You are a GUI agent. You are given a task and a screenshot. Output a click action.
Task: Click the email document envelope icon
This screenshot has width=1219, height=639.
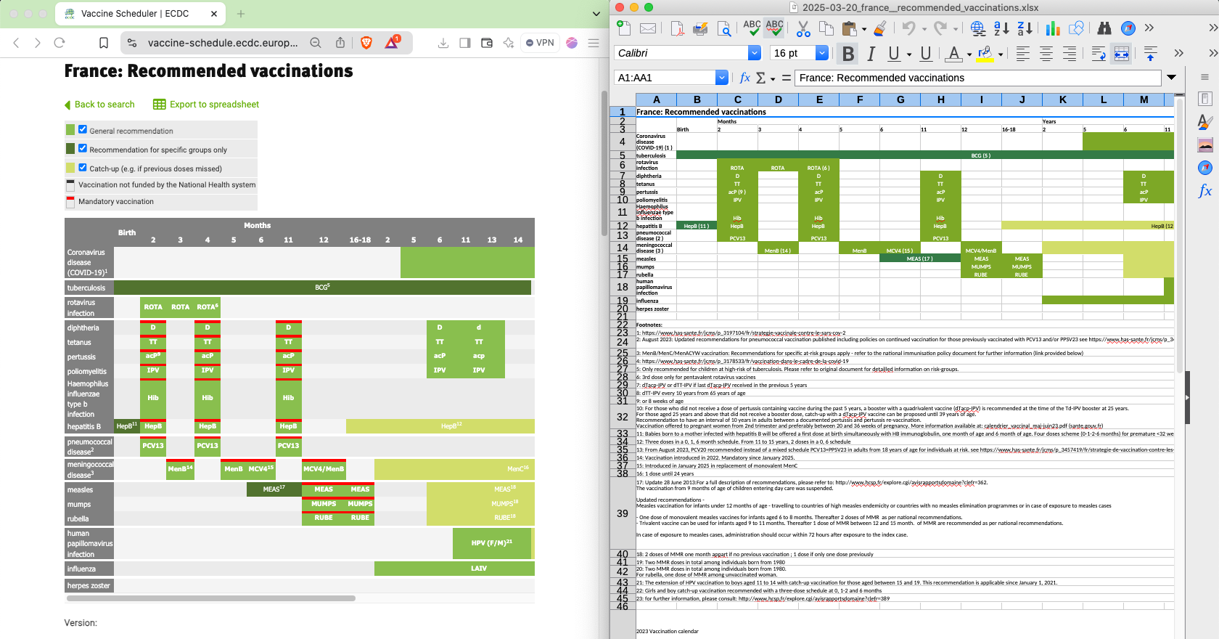click(x=648, y=28)
